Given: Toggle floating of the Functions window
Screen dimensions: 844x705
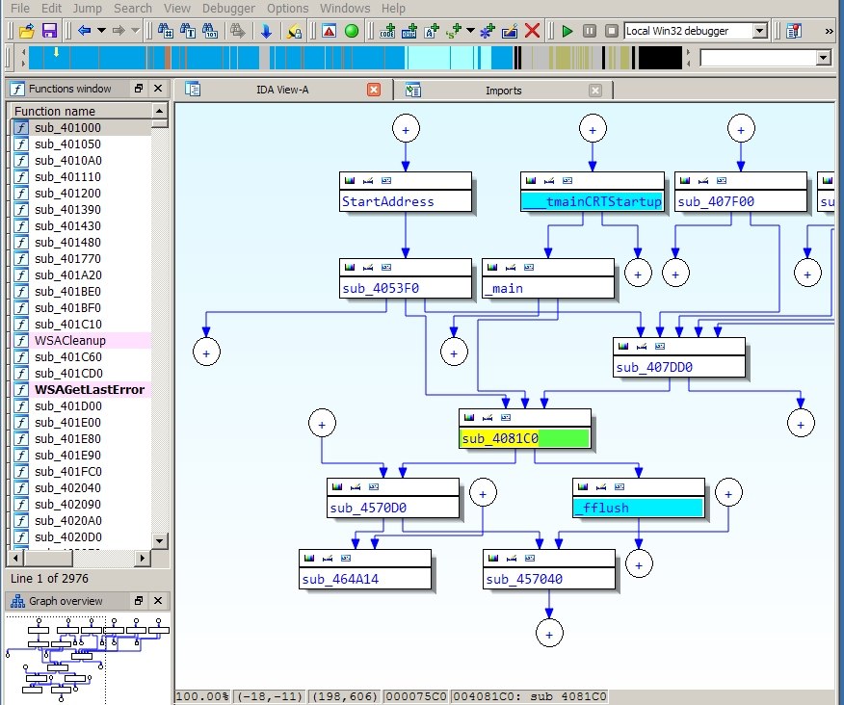Looking at the screenshot, I should 139,89.
